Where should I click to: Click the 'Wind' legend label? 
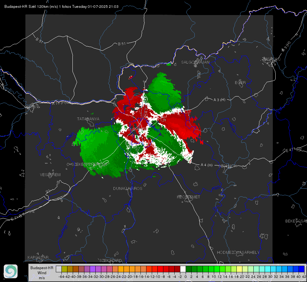(42, 273)
